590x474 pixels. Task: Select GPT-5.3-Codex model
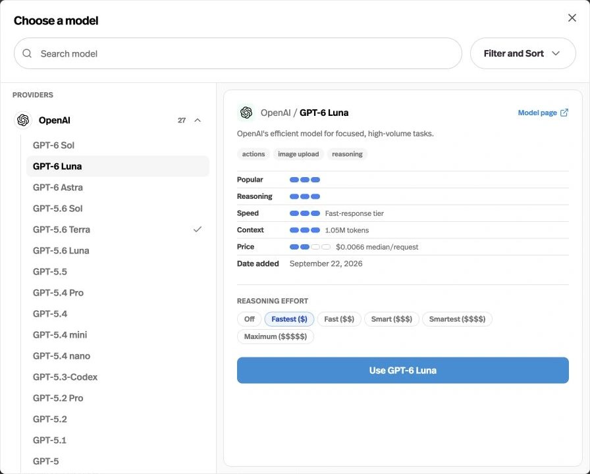pos(117,377)
